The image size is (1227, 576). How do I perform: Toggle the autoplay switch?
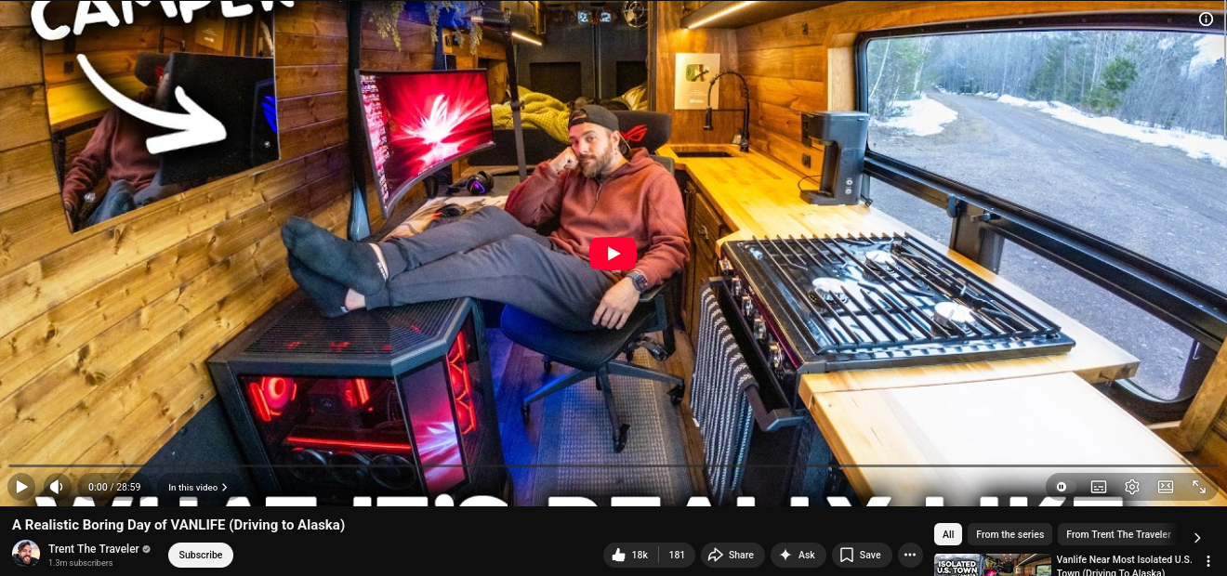tap(1062, 487)
